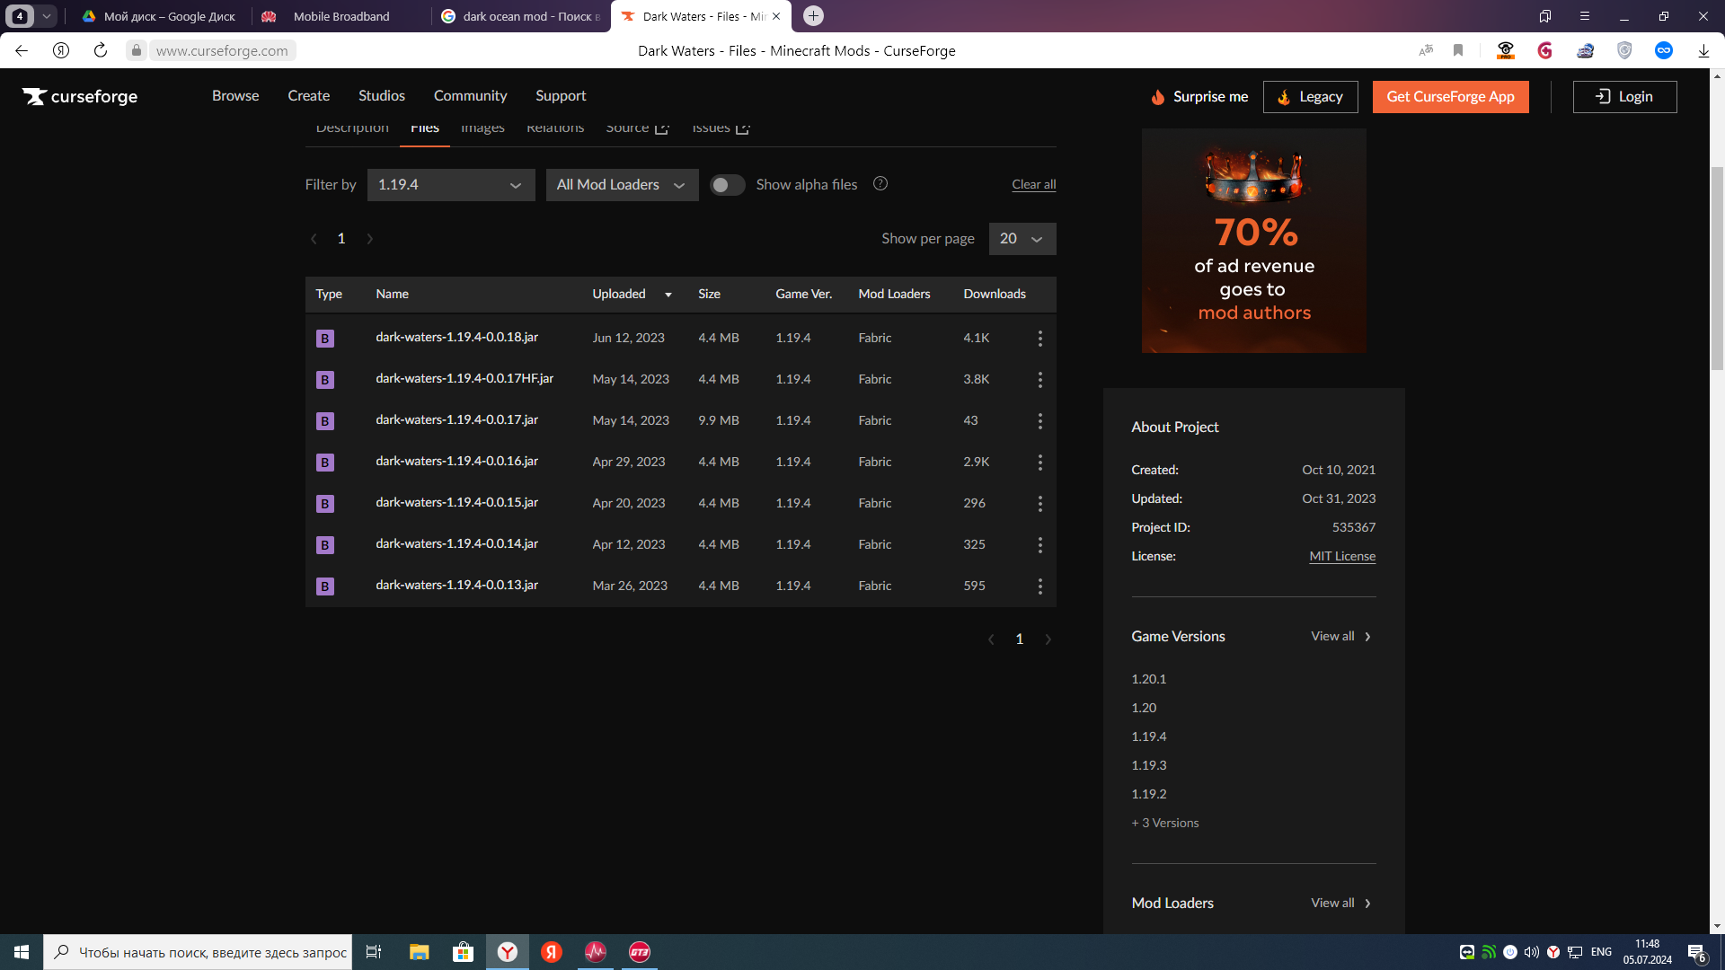This screenshot has width=1725, height=970.
Task: Open options menu for dark-waters-1.19.4-0.0.17.jar
Action: tap(1040, 421)
